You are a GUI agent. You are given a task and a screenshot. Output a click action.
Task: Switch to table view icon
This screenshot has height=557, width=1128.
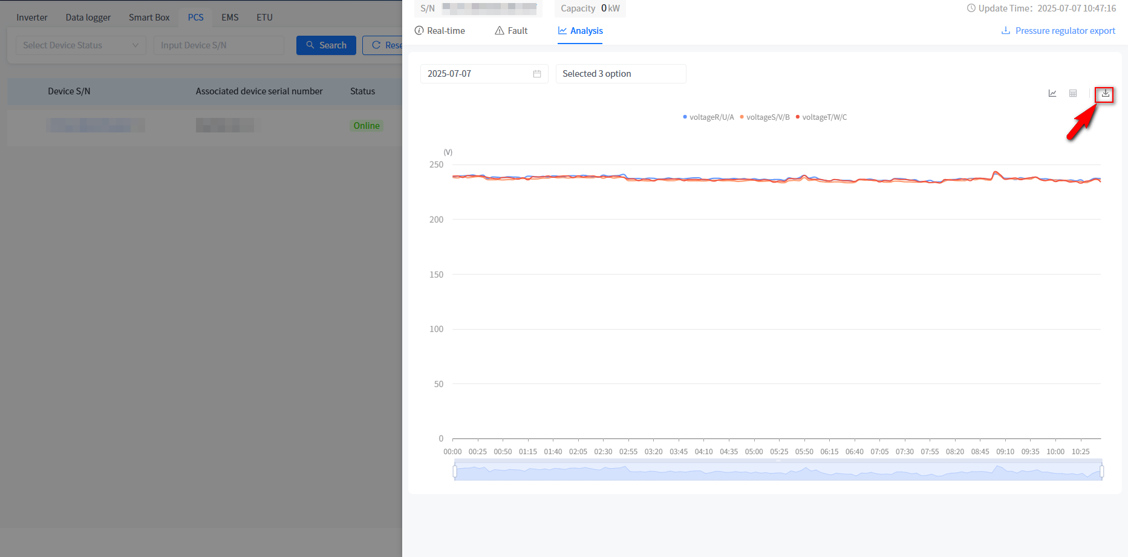(1073, 94)
